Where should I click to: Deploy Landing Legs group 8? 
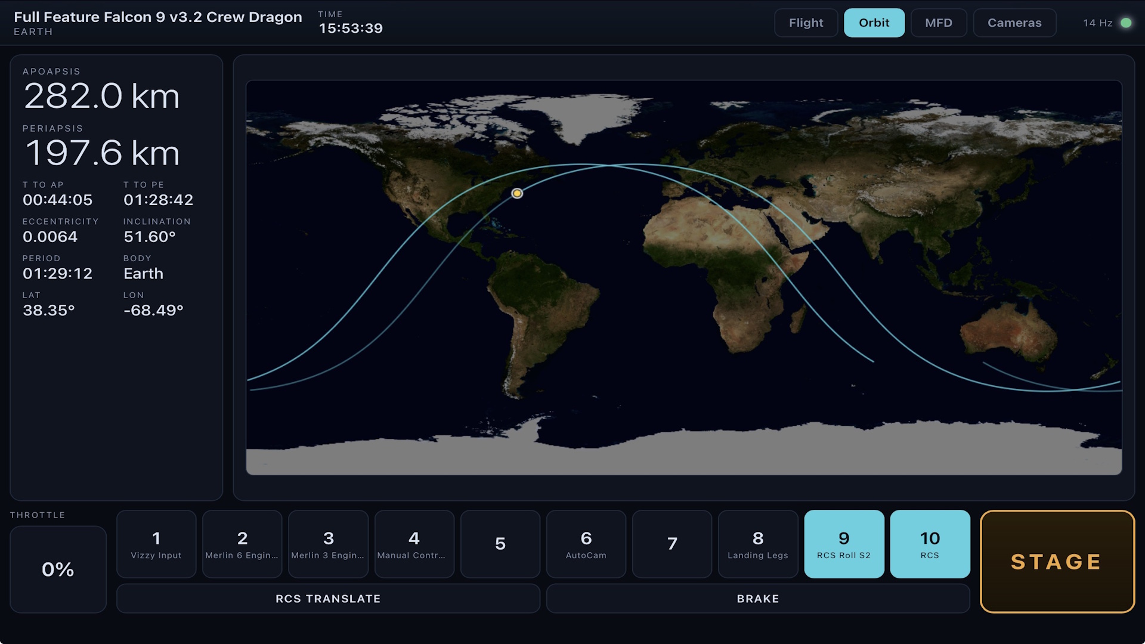[757, 544]
